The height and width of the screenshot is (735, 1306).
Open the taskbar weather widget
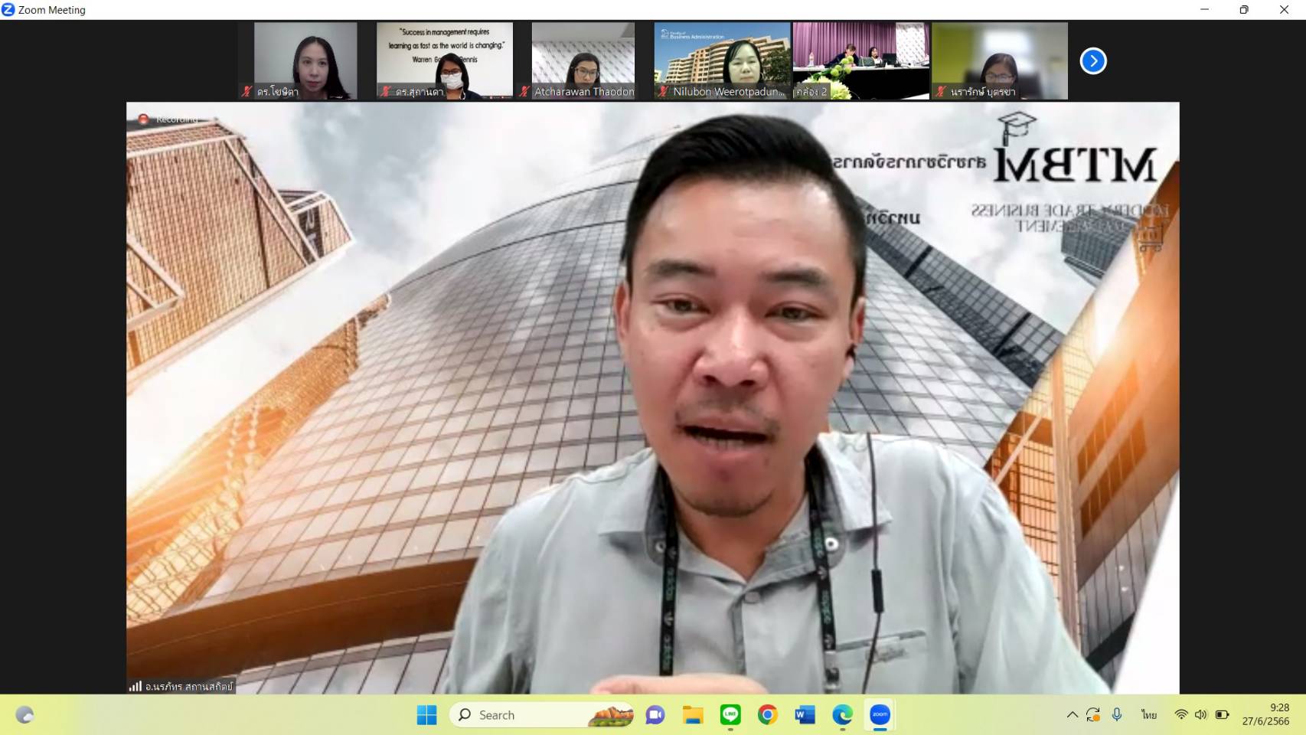pyautogui.click(x=25, y=715)
